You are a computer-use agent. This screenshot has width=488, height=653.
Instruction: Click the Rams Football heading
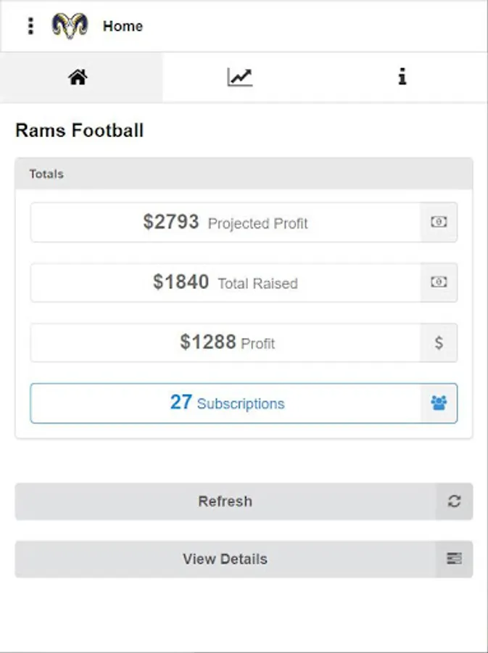[x=80, y=131]
